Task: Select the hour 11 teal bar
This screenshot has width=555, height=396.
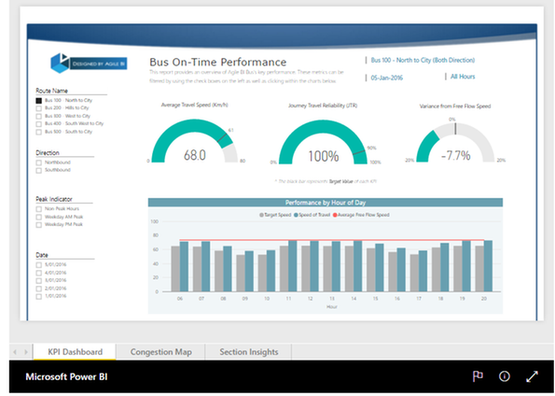Action: point(293,266)
